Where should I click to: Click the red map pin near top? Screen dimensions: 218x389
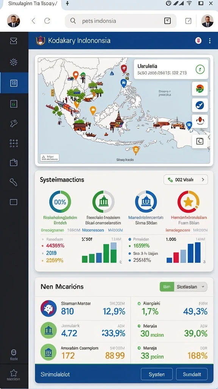coord(124,68)
